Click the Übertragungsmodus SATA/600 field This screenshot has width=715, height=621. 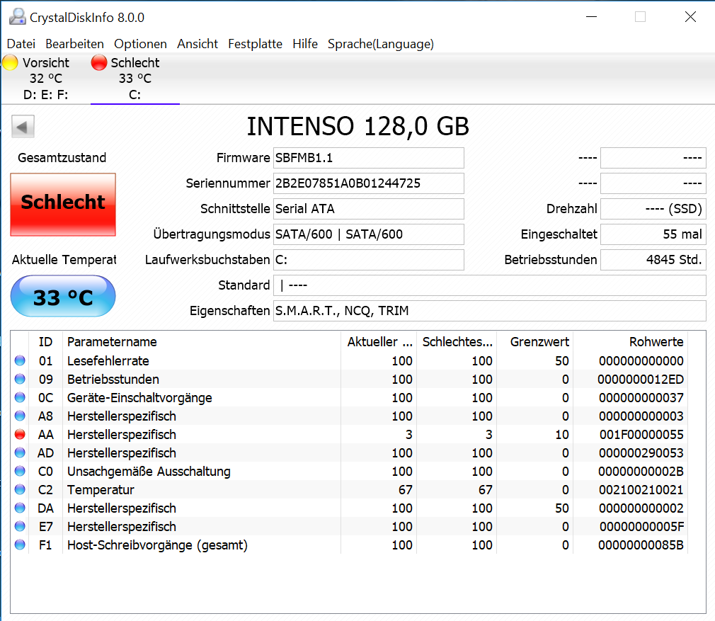click(x=368, y=234)
